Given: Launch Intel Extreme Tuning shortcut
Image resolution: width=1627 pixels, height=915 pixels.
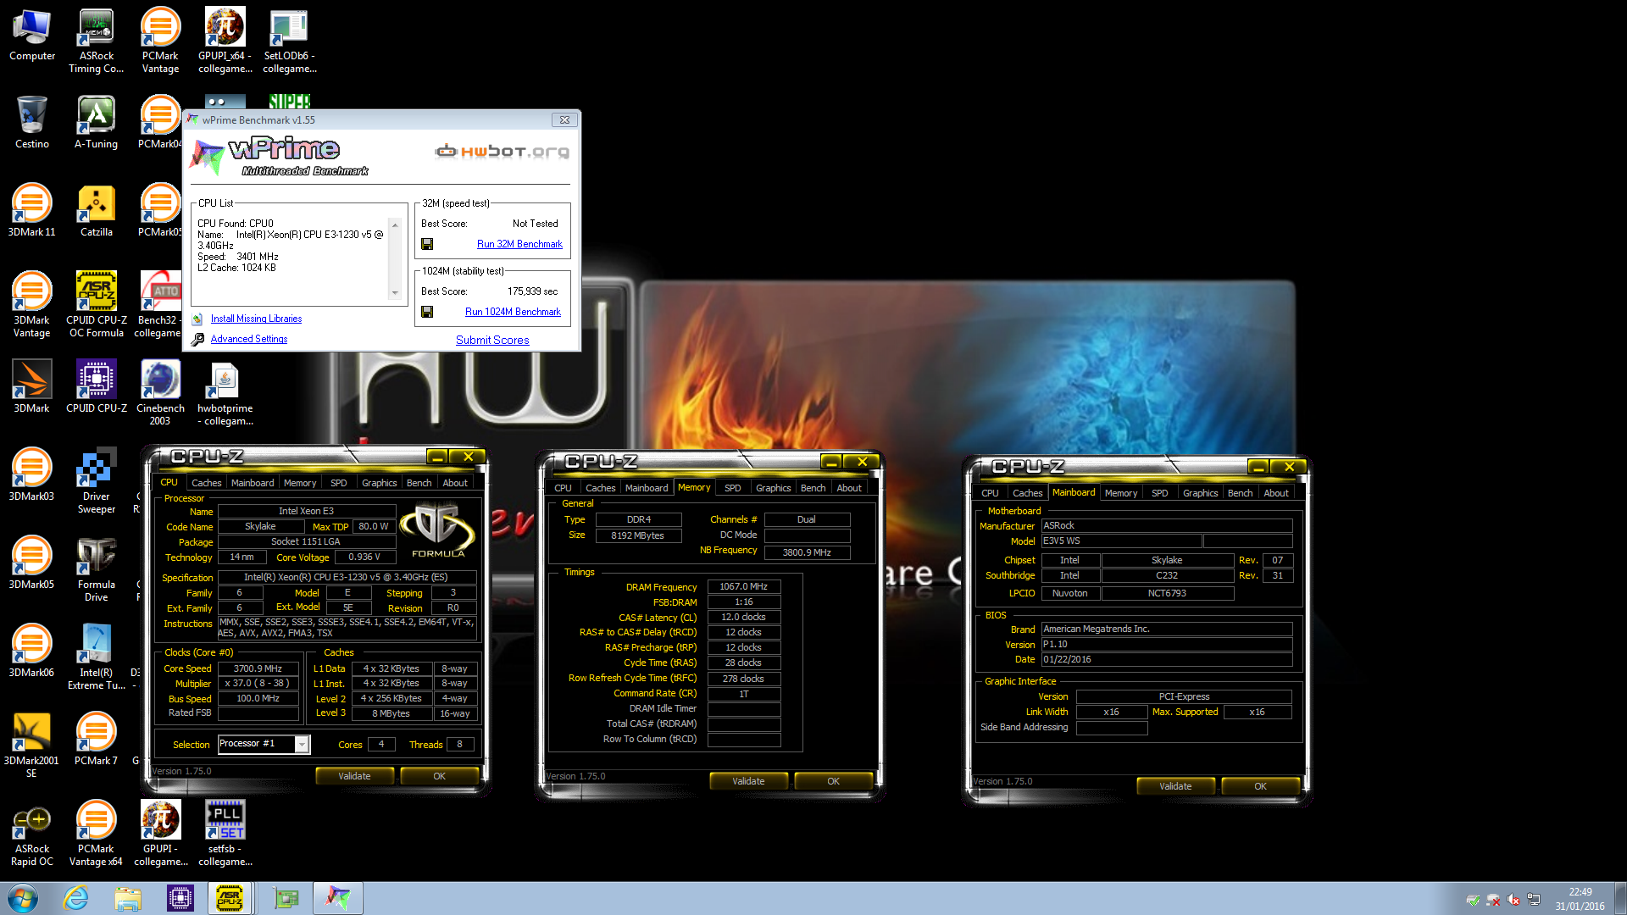Looking at the screenshot, I should click(x=97, y=657).
